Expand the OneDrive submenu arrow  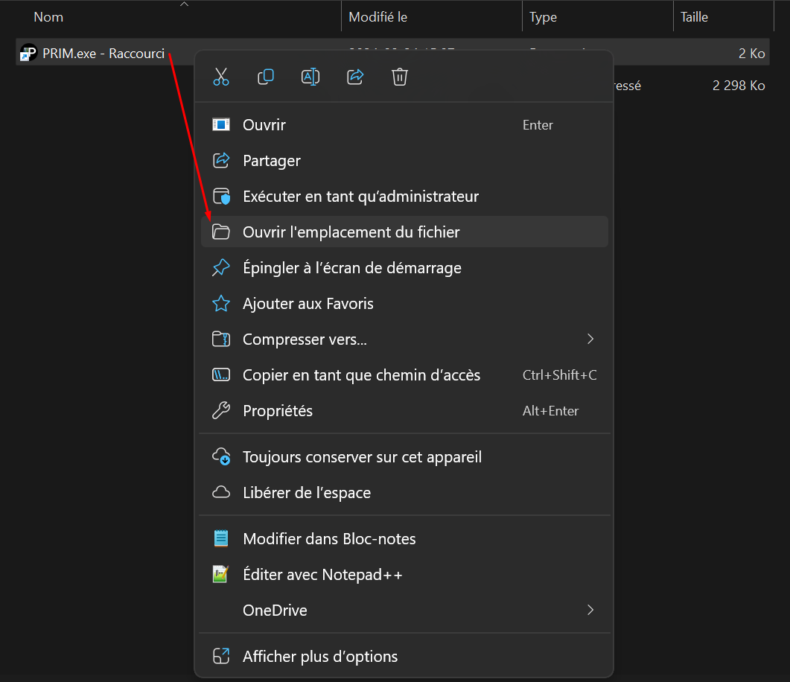(x=590, y=611)
